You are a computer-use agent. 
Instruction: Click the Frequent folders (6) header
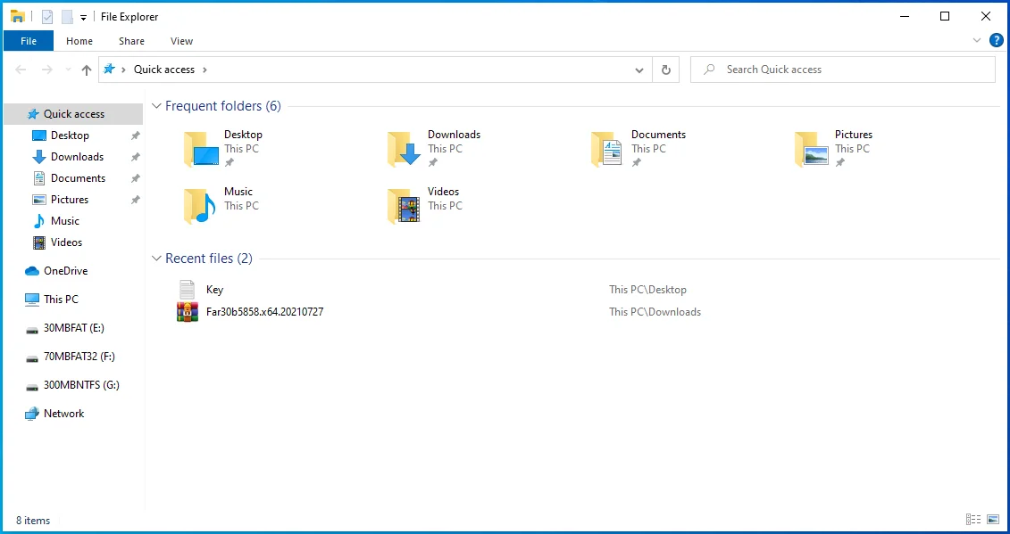(x=223, y=105)
